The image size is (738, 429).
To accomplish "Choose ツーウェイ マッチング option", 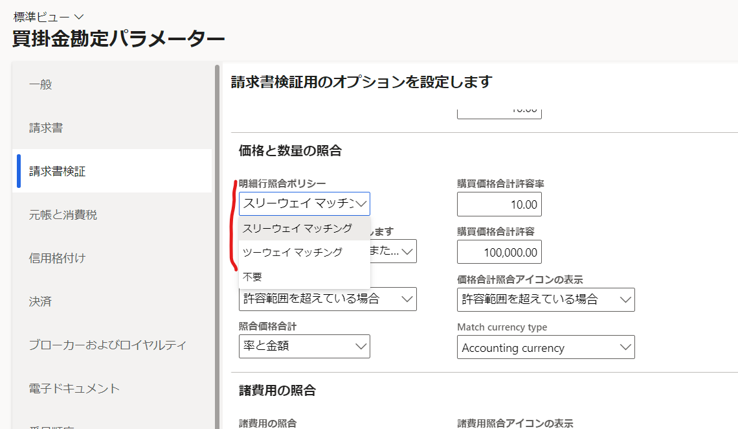I will coord(304,252).
